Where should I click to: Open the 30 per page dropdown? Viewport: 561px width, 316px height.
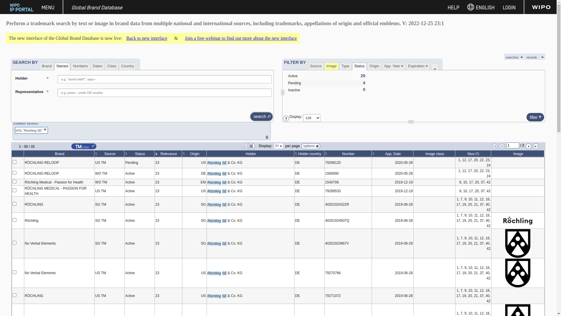[x=278, y=146]
